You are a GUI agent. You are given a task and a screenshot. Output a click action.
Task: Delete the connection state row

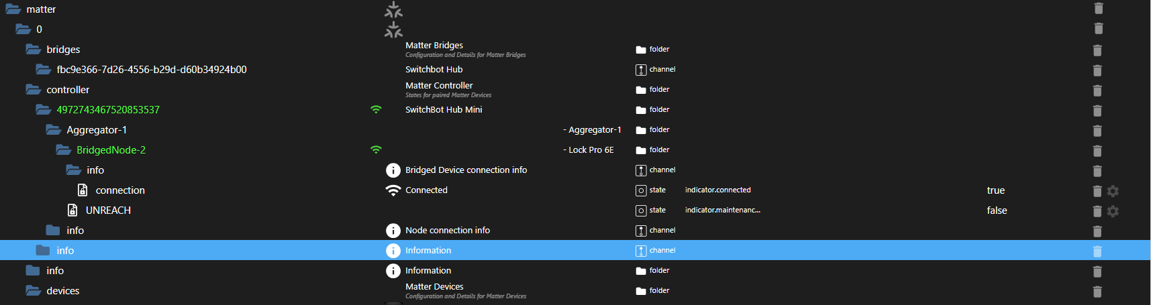(1097, 191)
